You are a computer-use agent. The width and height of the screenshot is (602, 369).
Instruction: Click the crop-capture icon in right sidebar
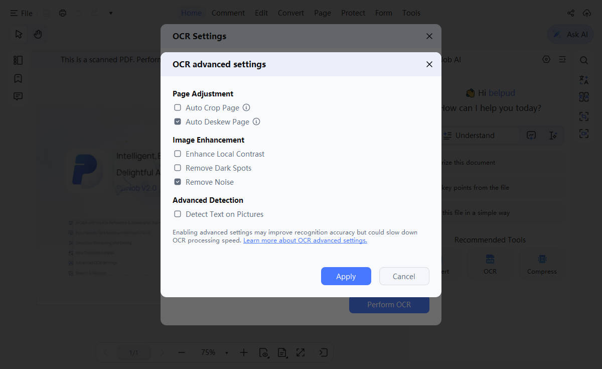tap(584, 116)
